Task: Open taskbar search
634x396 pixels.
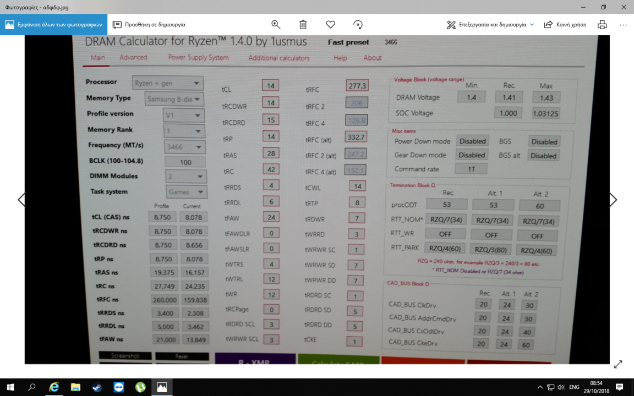Action: point(31,387)
